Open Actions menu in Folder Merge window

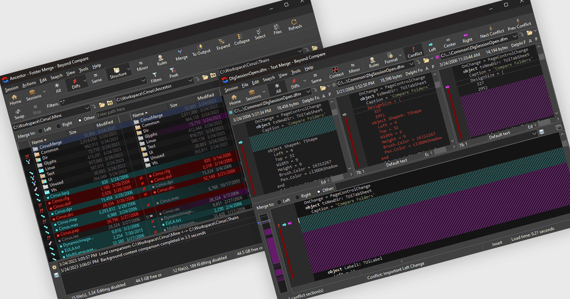click(29, 84)
